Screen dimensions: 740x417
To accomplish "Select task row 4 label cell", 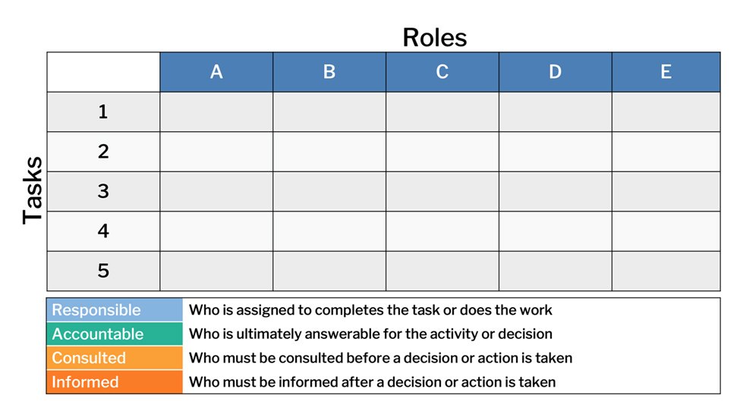I will pyautogui.click(x=103, y=231).
